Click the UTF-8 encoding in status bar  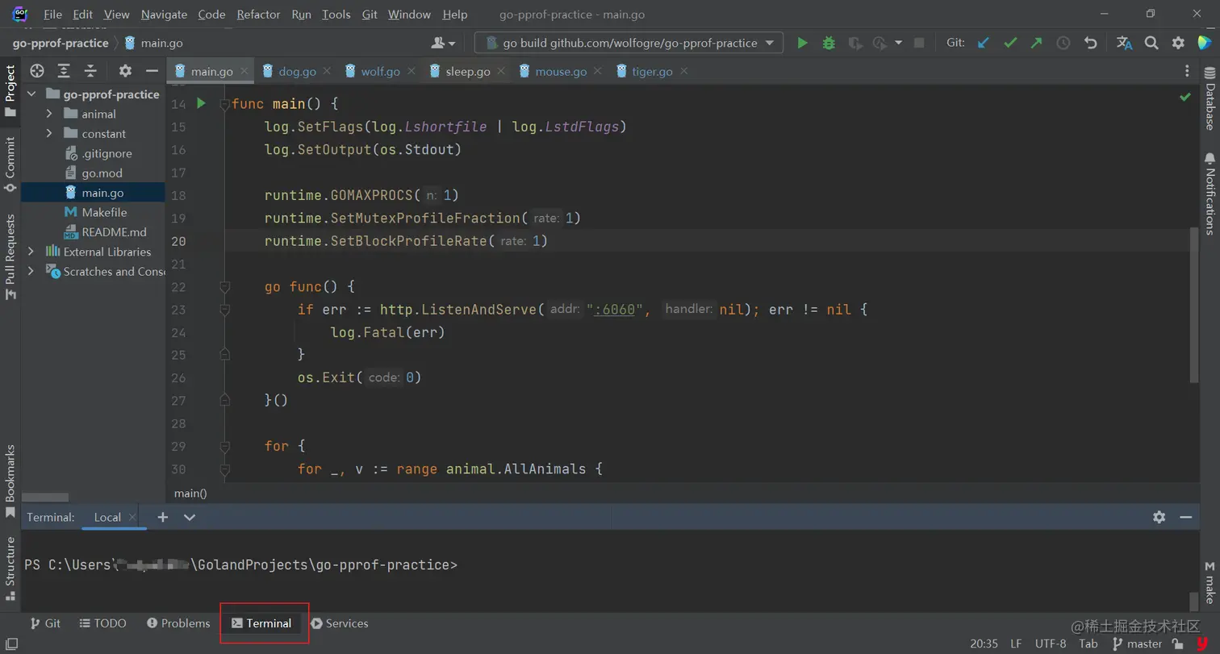(x=1050, y=644)
